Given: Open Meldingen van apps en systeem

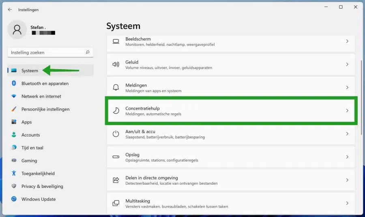Looking at the screenshot, I should 231,86.
